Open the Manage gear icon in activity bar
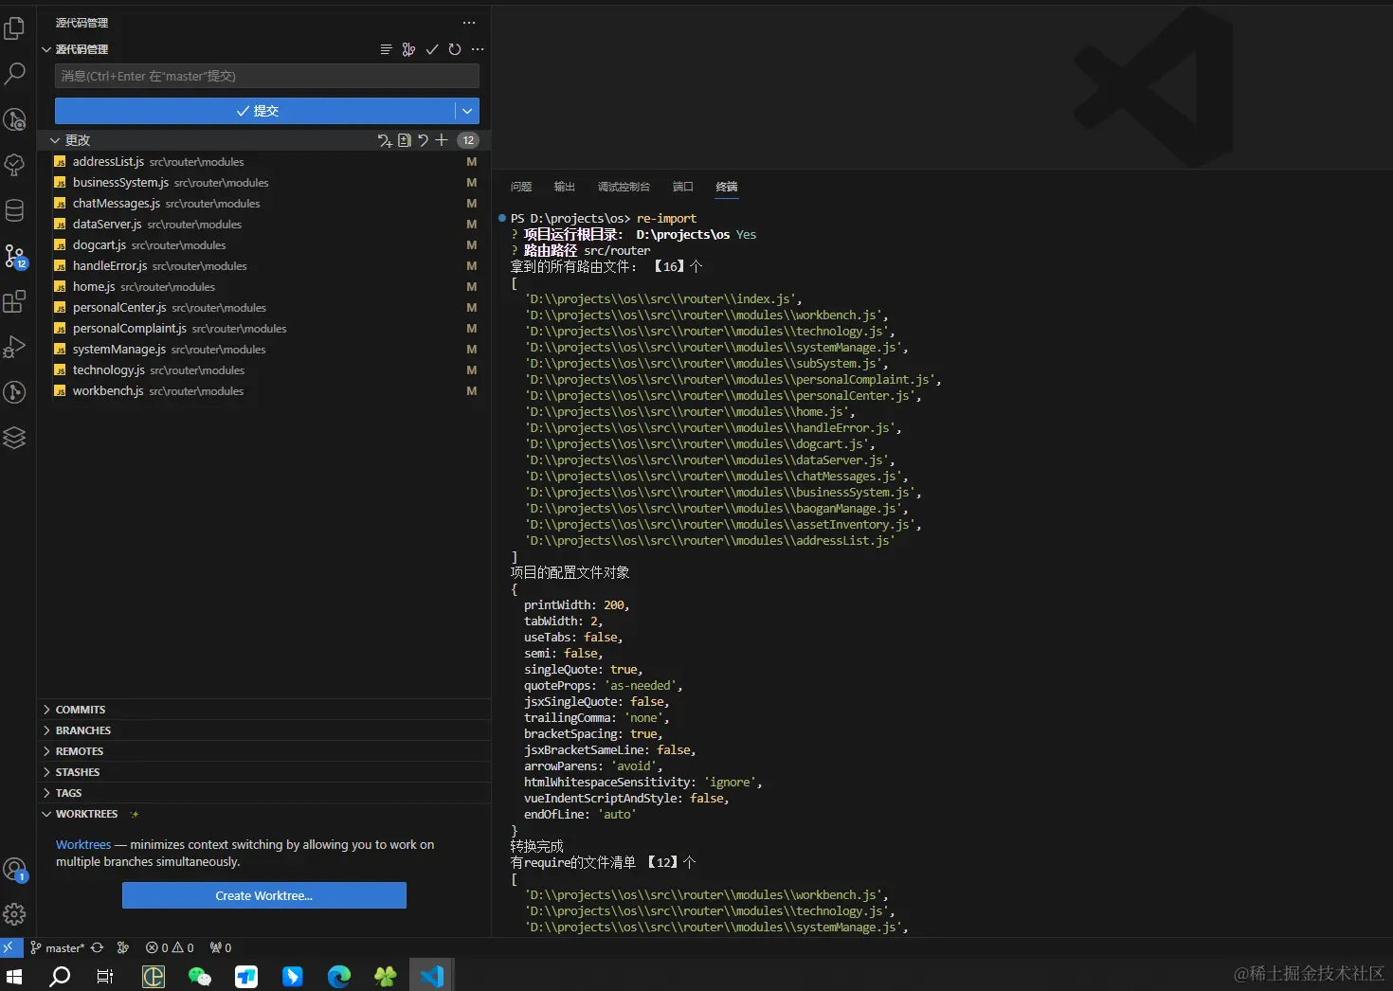This screenshot has width=1393, height=991. 15,914
